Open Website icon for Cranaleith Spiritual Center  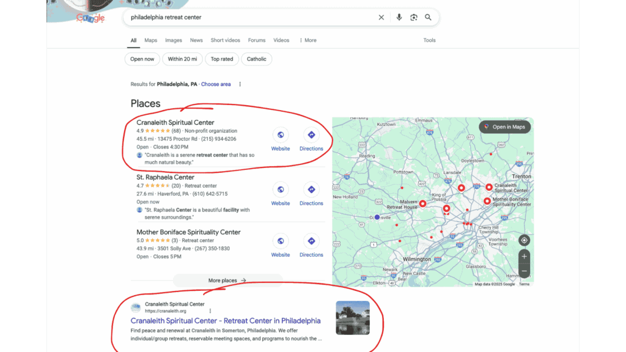(x=281, y=135)
